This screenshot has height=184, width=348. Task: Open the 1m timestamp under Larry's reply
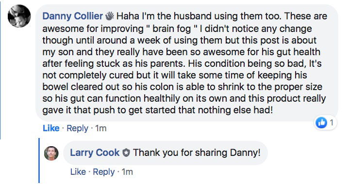click(127, 172)
